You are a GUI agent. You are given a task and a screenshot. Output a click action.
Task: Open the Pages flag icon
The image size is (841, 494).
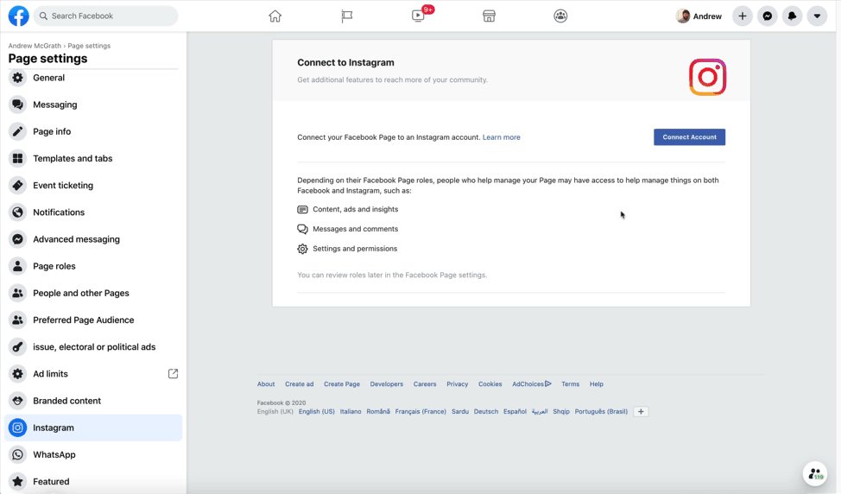coord(346,16)
